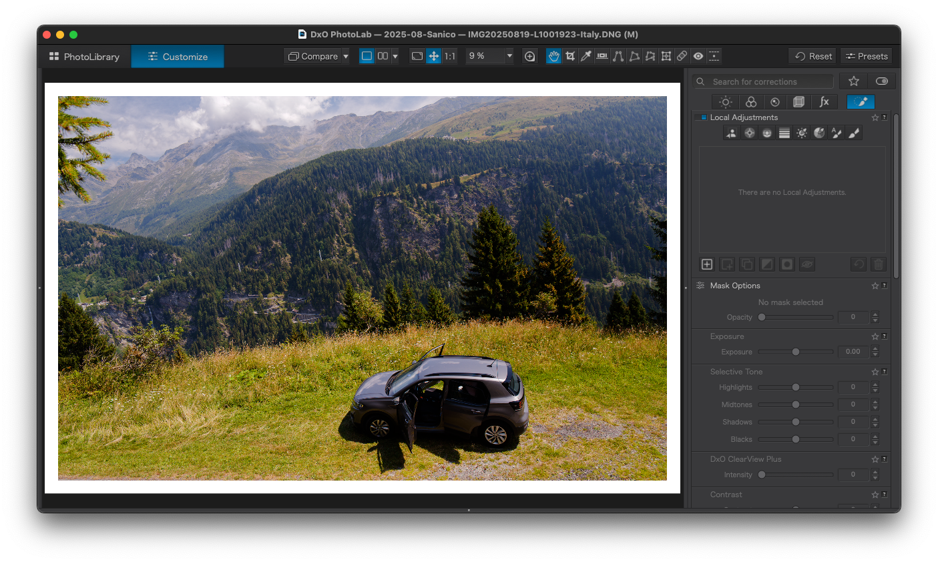Select the Control Point mask tool
938x562 pixels.
[750, 133]
